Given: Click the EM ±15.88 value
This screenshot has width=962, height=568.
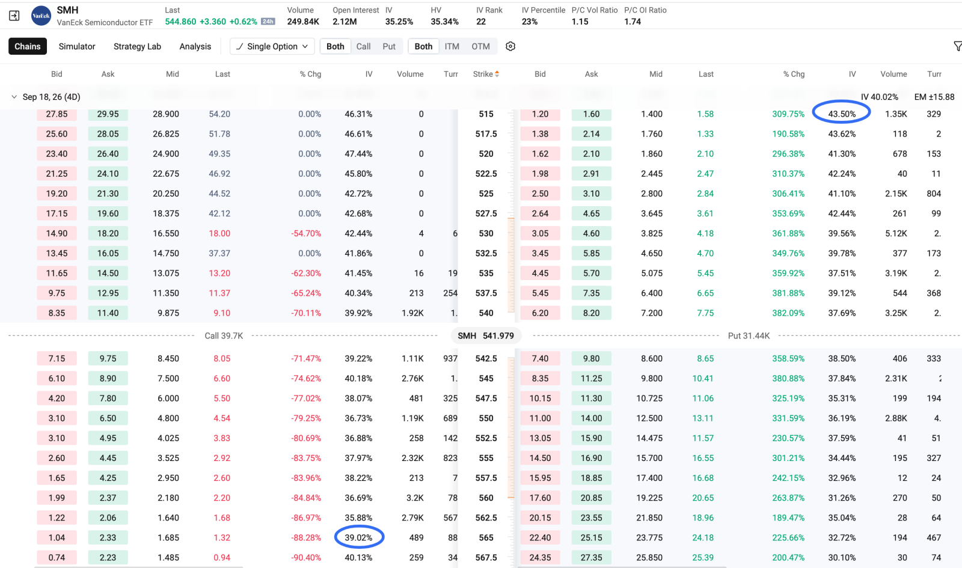Looking at the screenshot, I should click(934, 97).
